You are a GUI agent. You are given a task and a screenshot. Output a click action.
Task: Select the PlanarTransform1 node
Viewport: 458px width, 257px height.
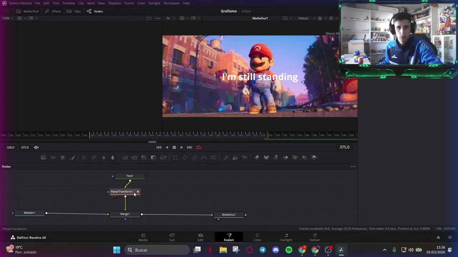pyautogui.click(x=125, y=192)
